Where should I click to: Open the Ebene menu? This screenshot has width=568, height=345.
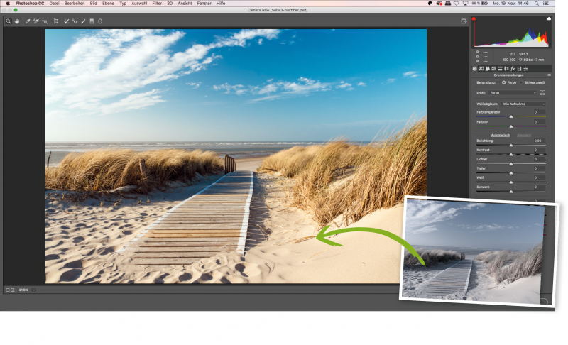pos(109,4)
